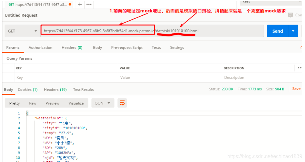Click the "temp": "27.9" line
Image resolution: width=305 pixels, height=162 pixels.
pos(58,133)
